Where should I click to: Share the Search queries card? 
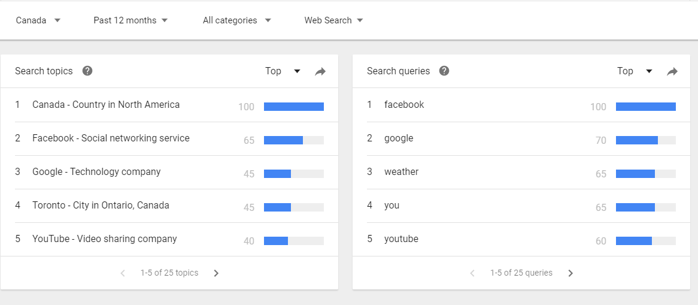[672, 71]
